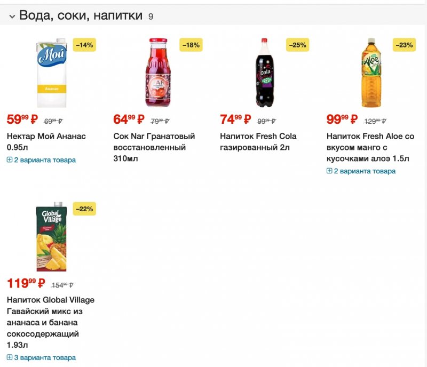Click the −25% discount badge
The height and width of the screenshot is (367, 427).
pyautogui.click(x=298, y=45)
